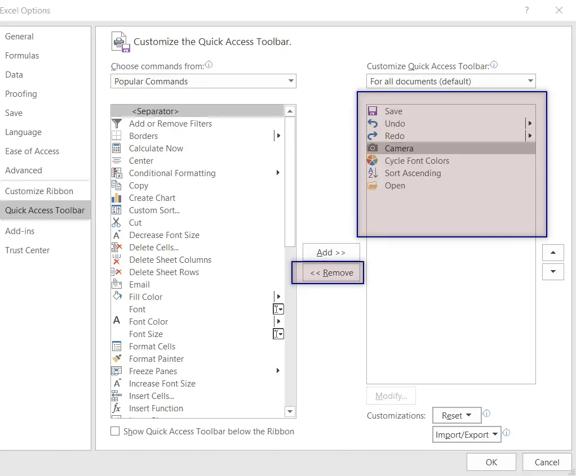This screenshot has height=476, width=576.
Task: Click the Calculate Now calculator icon
Action: coord(117,148)
